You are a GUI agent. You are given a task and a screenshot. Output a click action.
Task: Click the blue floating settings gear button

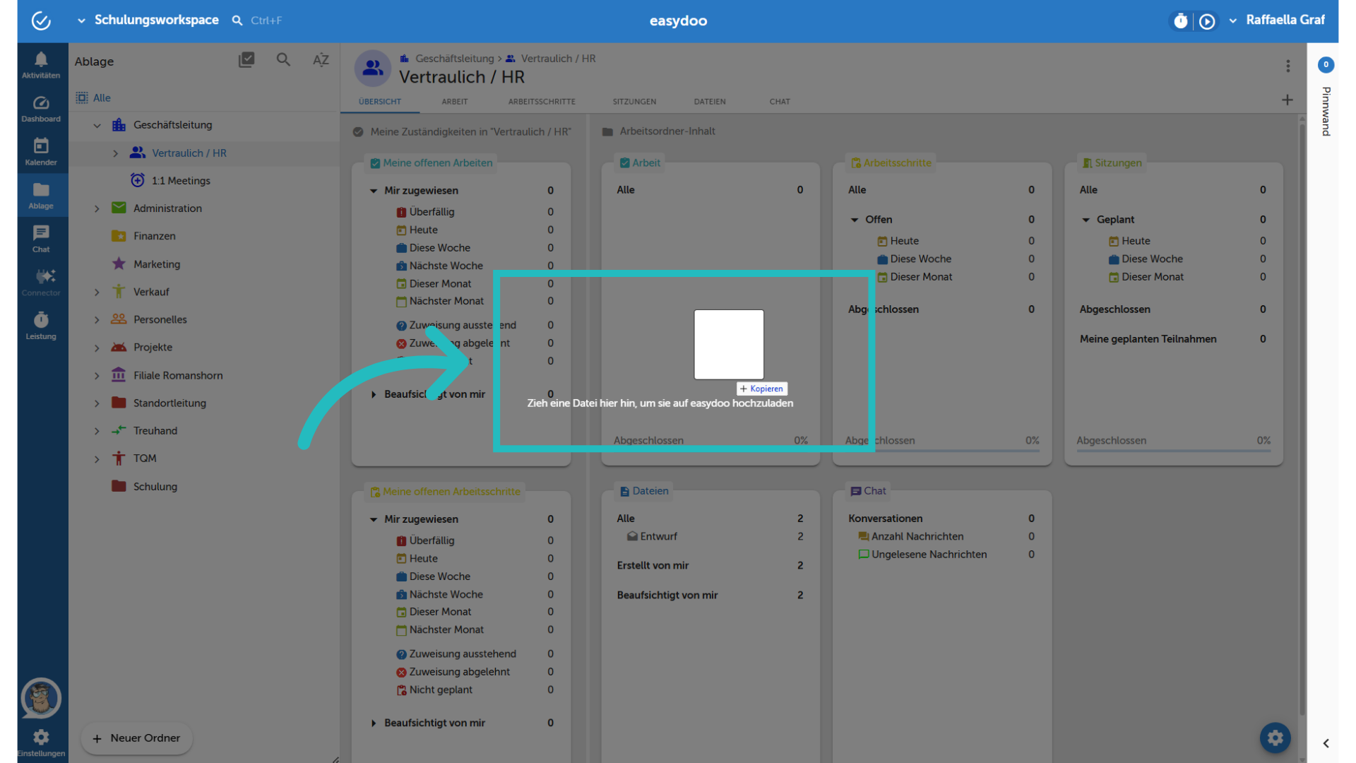[1275, 738]
